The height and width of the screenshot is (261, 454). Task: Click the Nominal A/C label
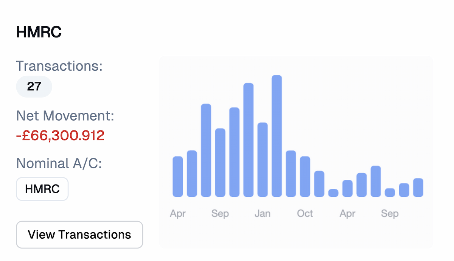[59, 164]
